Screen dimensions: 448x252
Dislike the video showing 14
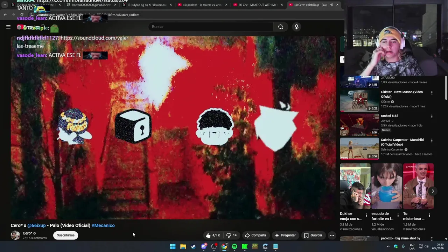coord(231,235)
